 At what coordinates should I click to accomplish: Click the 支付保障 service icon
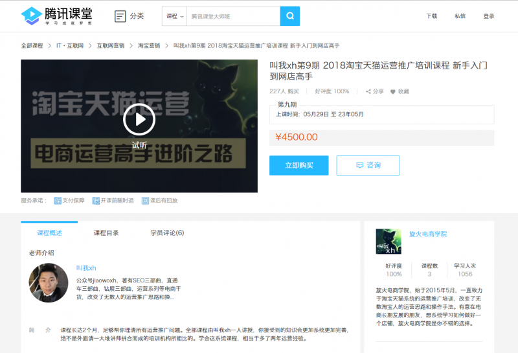point(58,201)
